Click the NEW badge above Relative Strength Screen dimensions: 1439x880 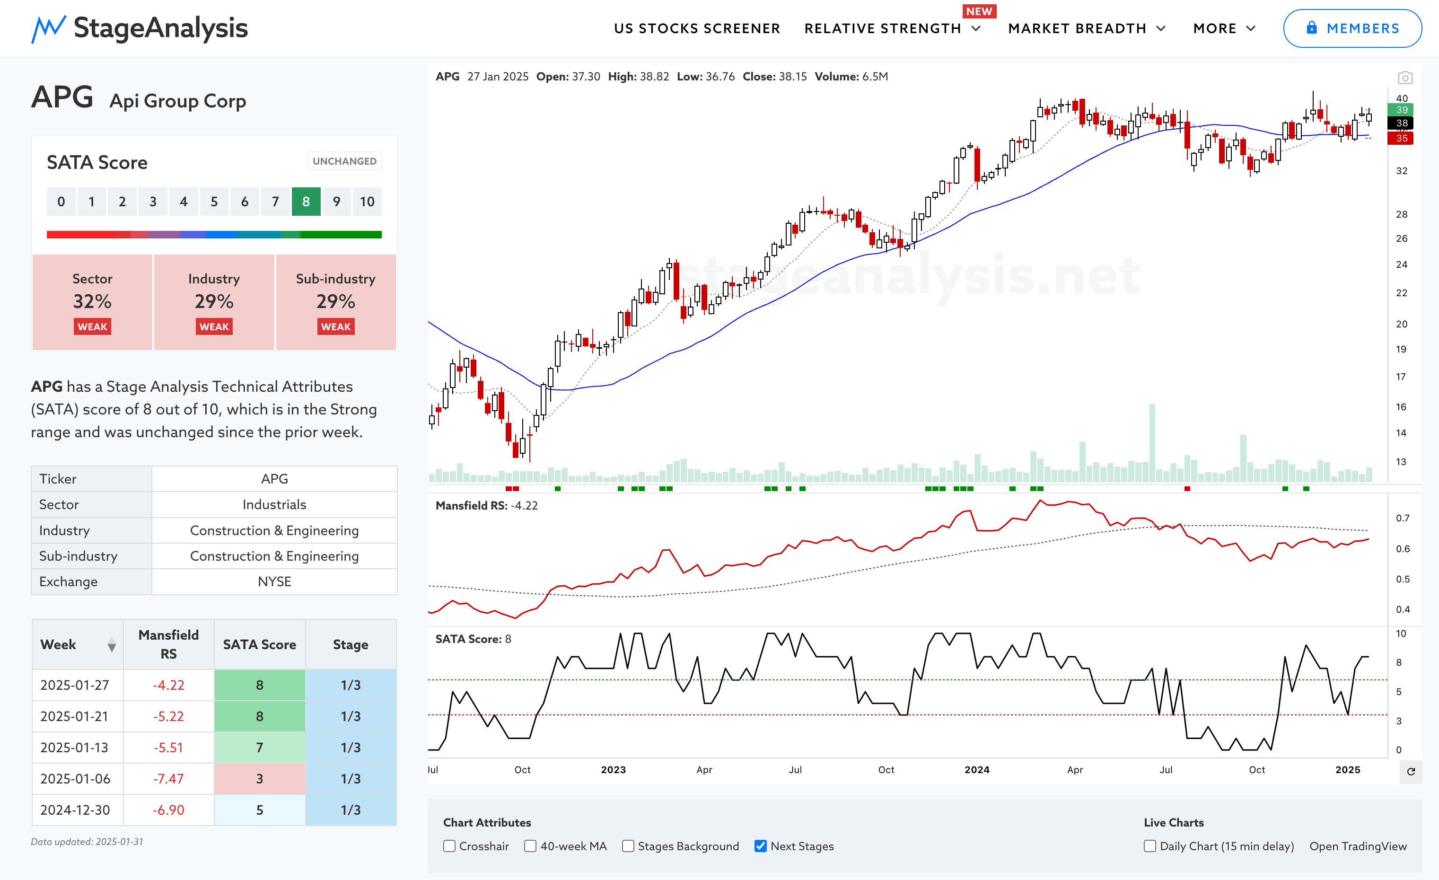979,11
